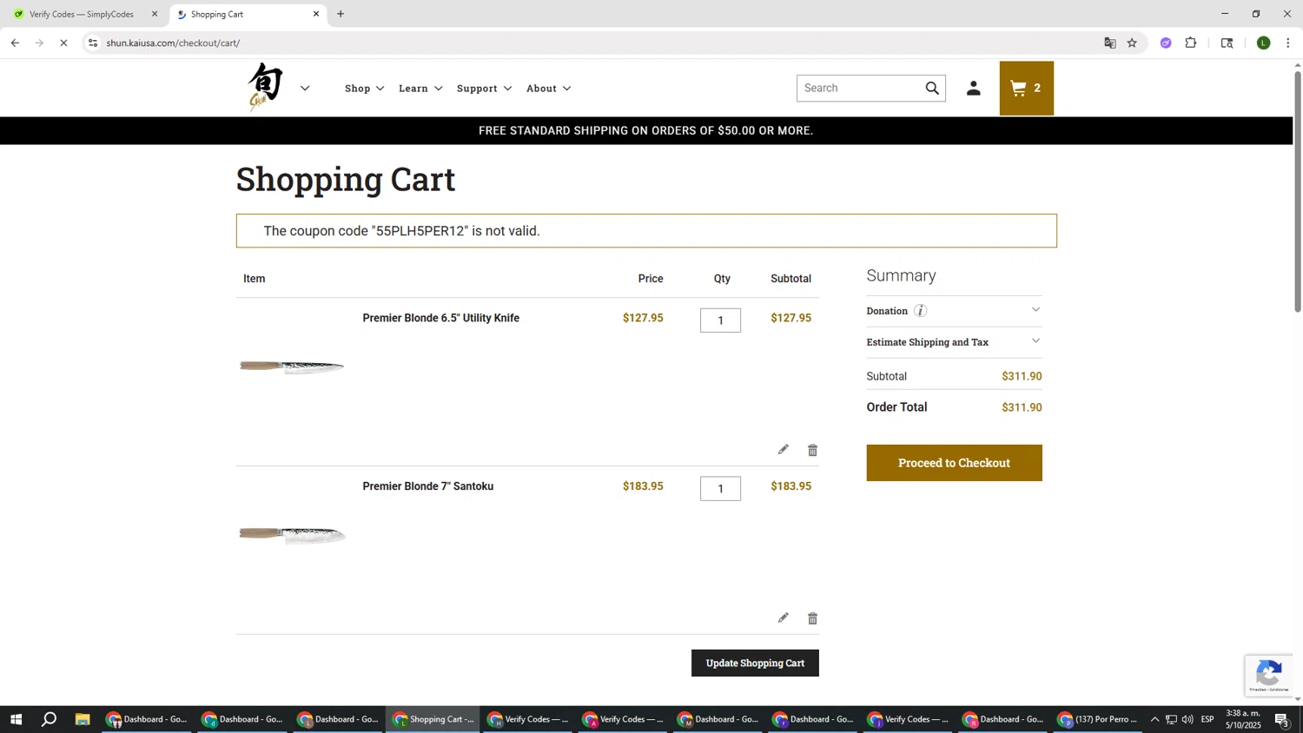Remove Santoku with trash icon
1303x733 pixels.
tap(812, 618)
